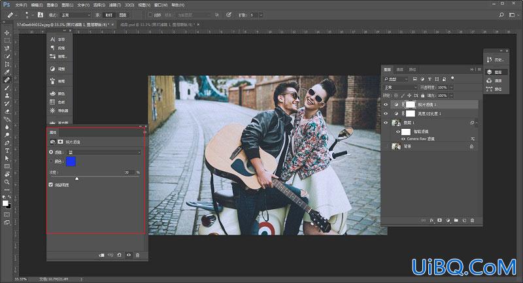
Task: Click the reset adjustment icon in Properties panel
Action: coord(119,255)
